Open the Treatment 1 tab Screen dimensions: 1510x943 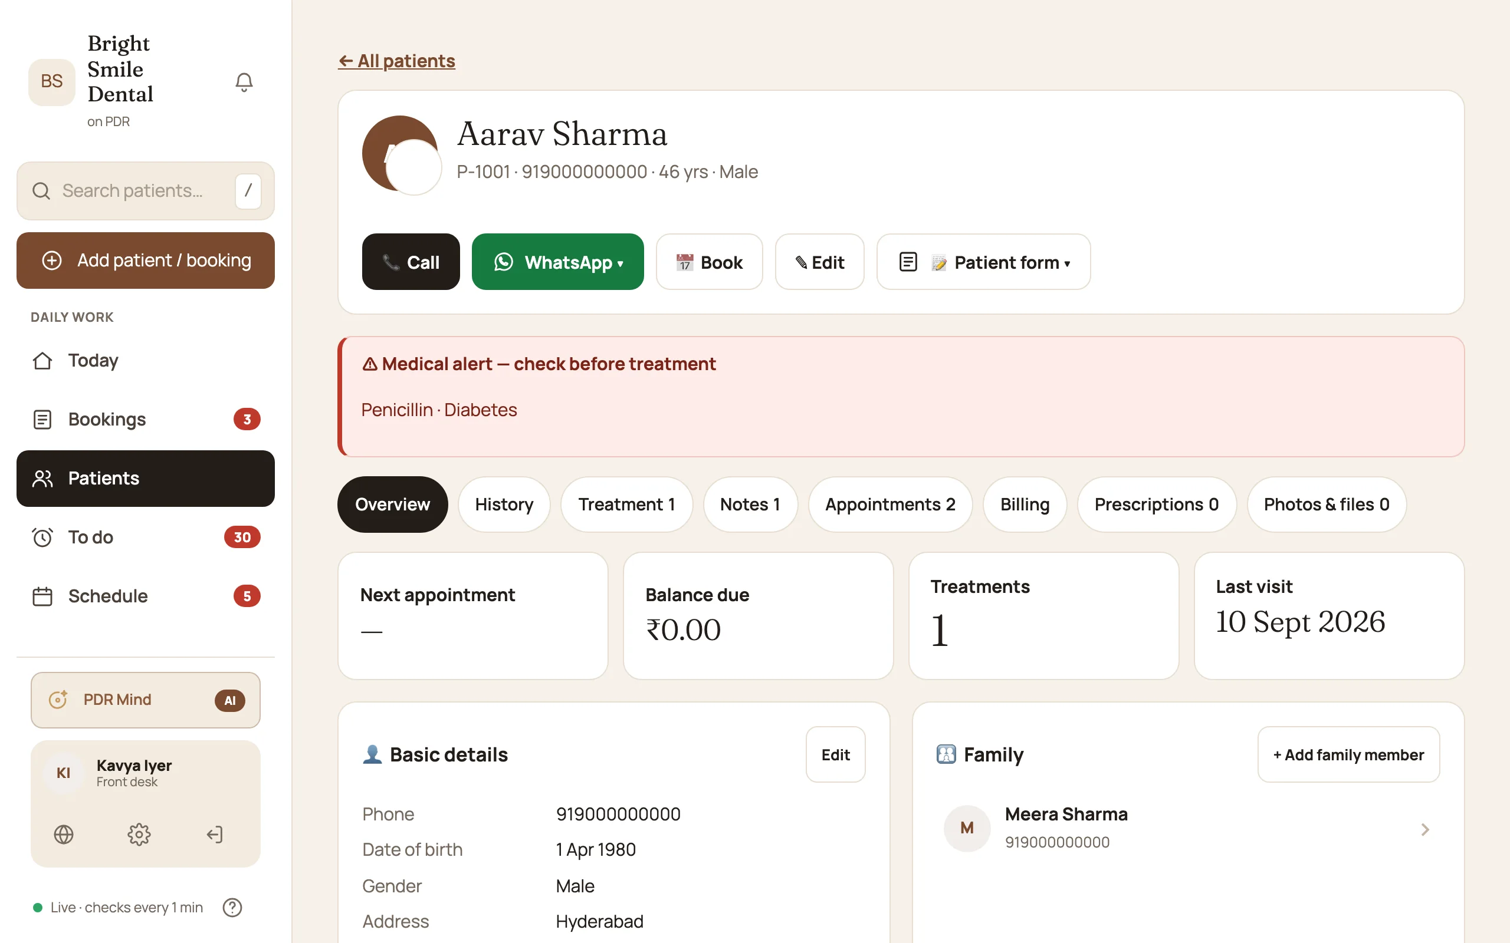[626, 504]
